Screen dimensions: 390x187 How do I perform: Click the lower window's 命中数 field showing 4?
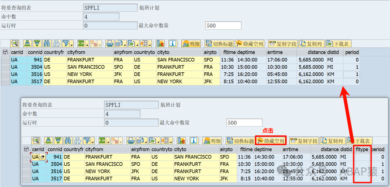[x=122, y=114]
